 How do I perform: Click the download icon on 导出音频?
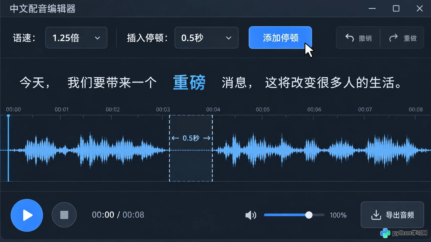(x=376, y=215)
